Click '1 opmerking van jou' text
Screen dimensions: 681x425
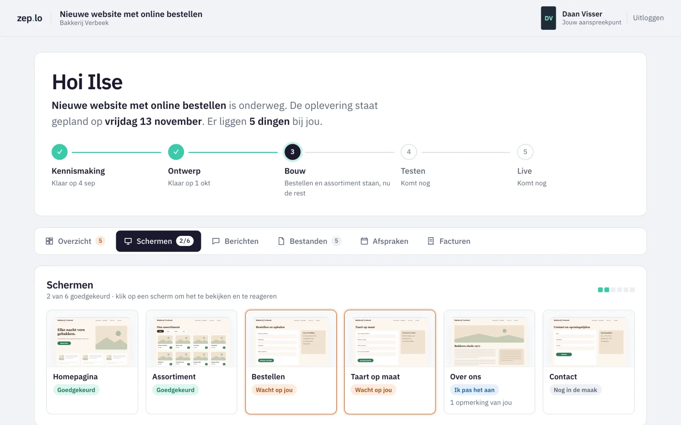tap(481, 402)
